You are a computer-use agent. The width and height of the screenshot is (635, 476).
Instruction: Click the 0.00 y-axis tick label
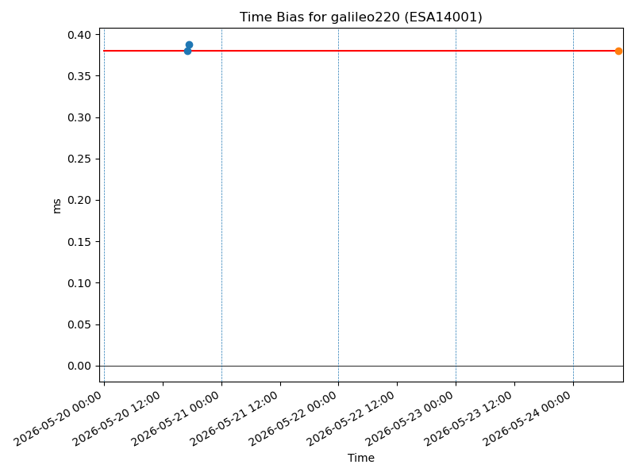pos(79,366)
